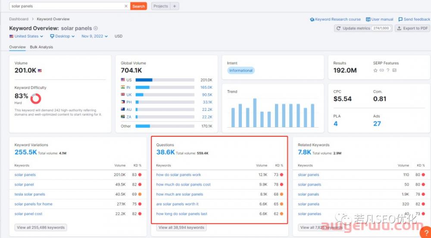This screenshot has height=238, width=431.
Task: Open the Projects button
Action: click(x=160, y=6)
